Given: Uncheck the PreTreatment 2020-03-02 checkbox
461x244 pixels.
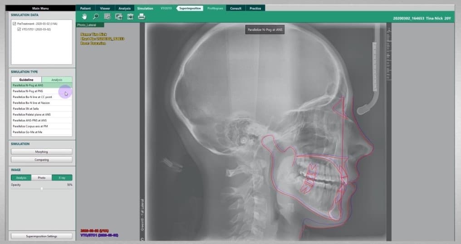Looking at the screenshot, I should [14, 24].
